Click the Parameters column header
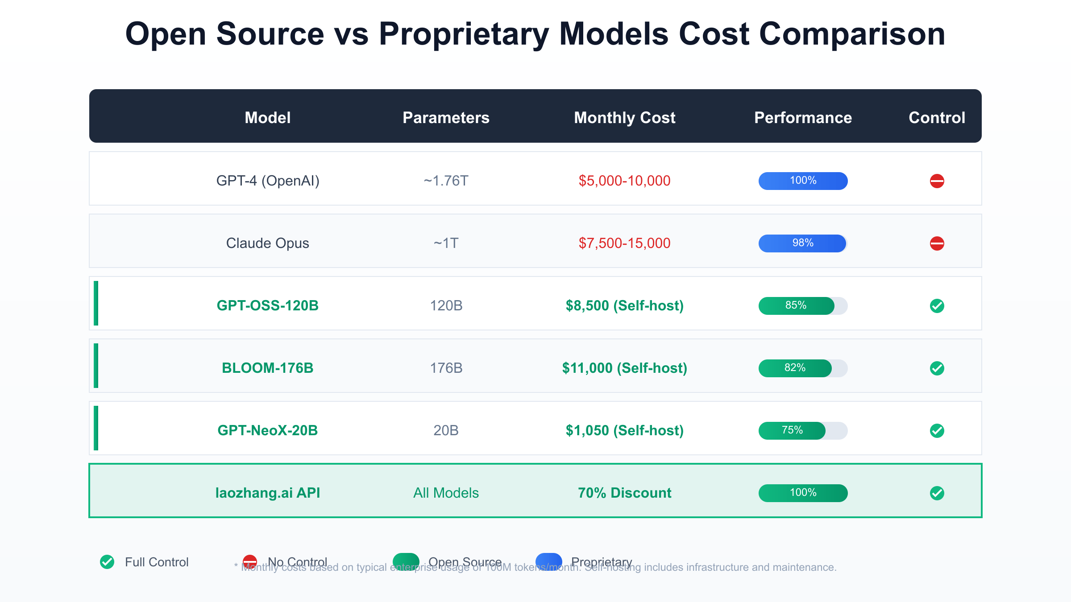This screenshot has width=1071, height=602. (x=446, y=118)
